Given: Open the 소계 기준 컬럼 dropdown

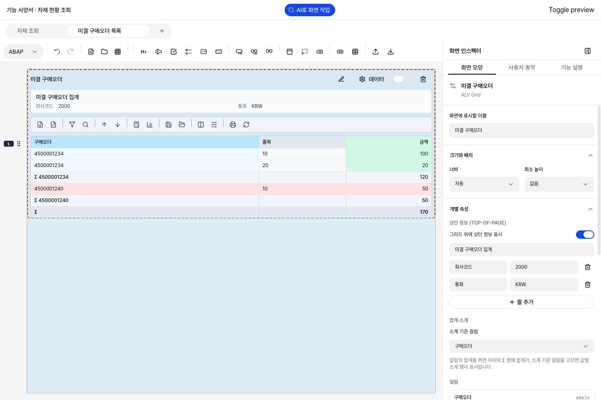Looking at the screenshot, I should click(522, 346).
